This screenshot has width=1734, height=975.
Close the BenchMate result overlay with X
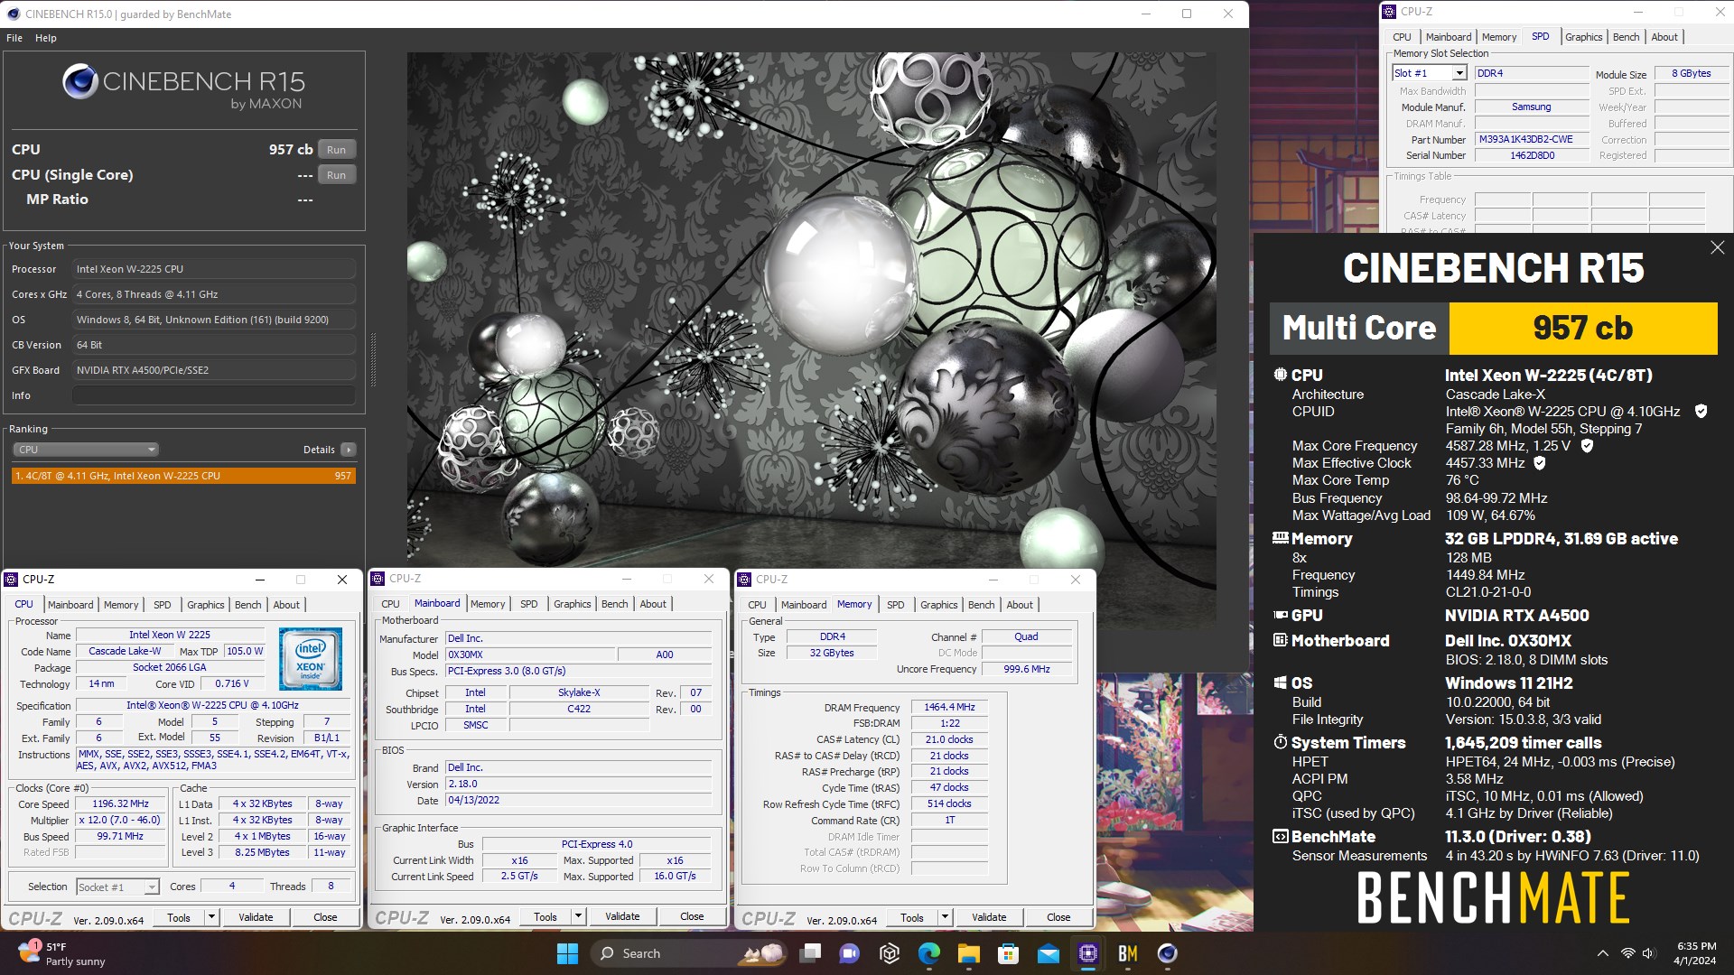pyautogui.click(x=1717, y=247)
